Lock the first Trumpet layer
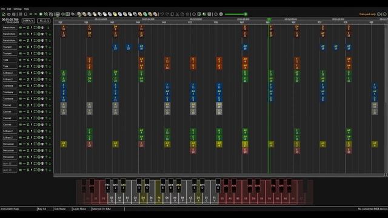 pyautogui.click(x=28, y=47)
